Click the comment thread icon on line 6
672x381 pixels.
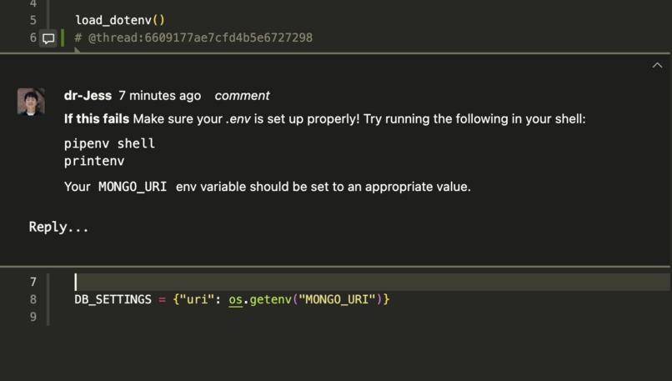point(48,38)
